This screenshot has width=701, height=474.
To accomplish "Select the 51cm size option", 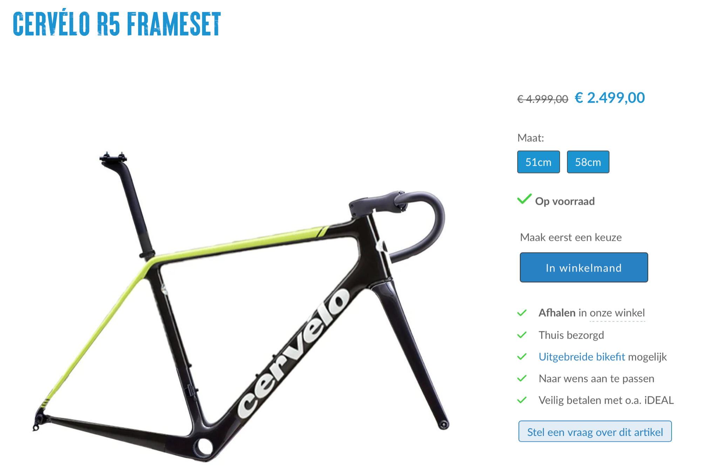I will click(x=538, y=162).
